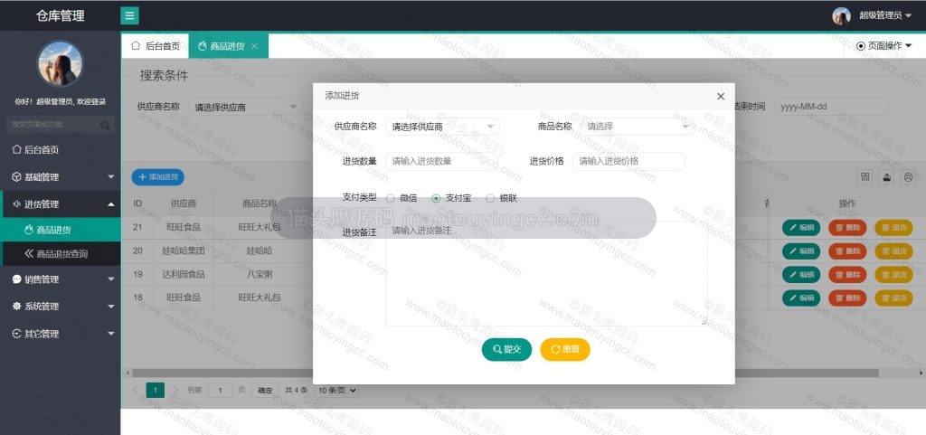Viewport: 926px width, 435px height.
Task: Click the sidebar search magnifier icon
Action: [105, 125]
